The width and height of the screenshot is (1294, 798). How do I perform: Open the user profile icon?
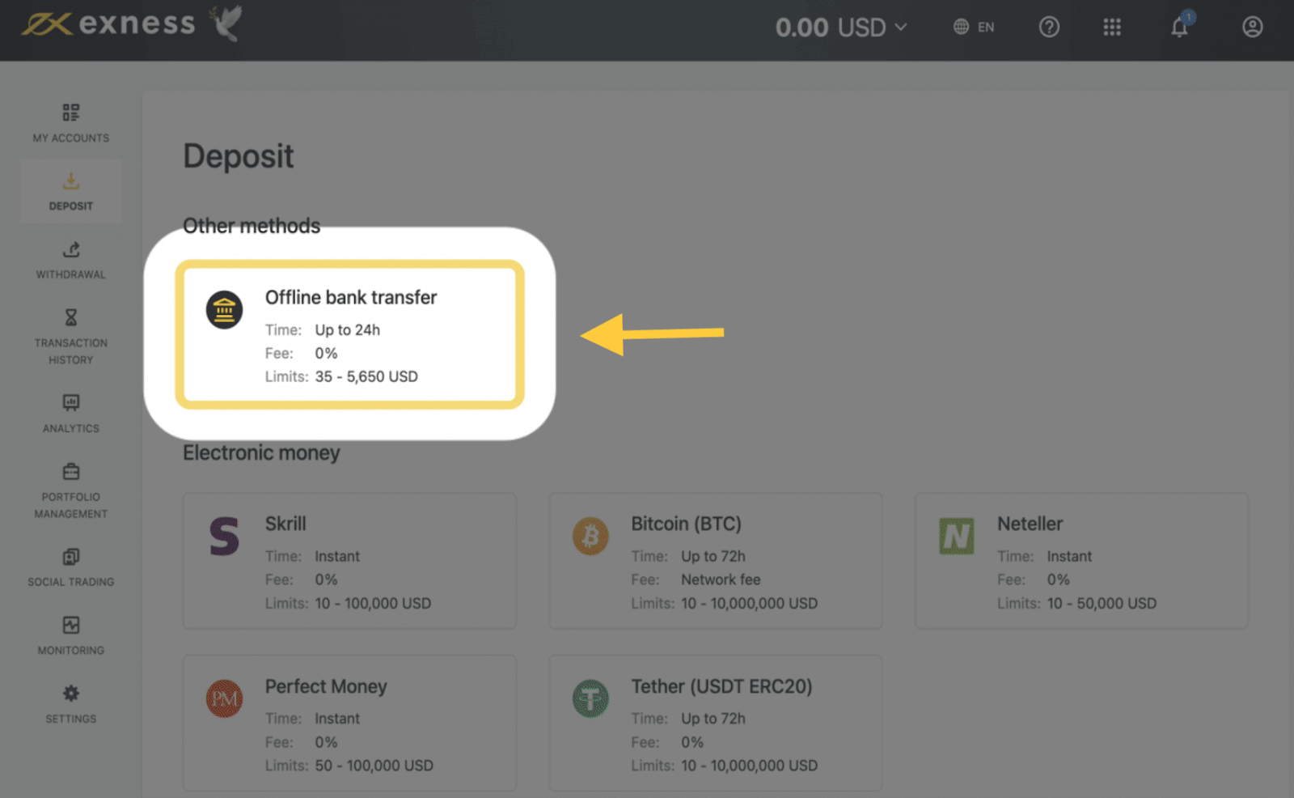click(1252, 28)
